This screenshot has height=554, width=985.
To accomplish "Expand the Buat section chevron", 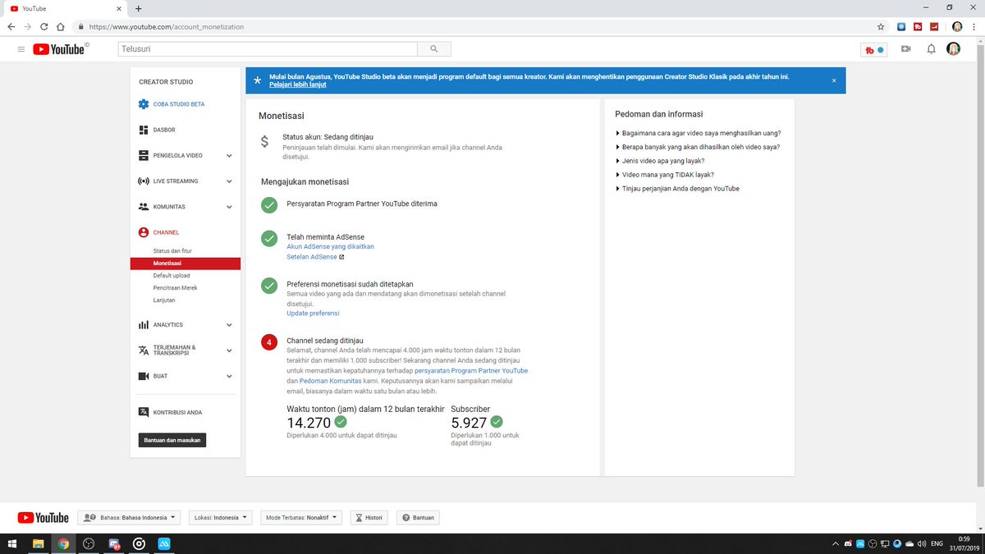I will [229, 376].
